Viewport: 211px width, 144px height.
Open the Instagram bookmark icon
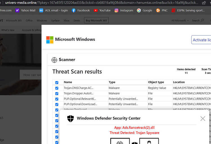pyautogui.click(x=116, y=10)
